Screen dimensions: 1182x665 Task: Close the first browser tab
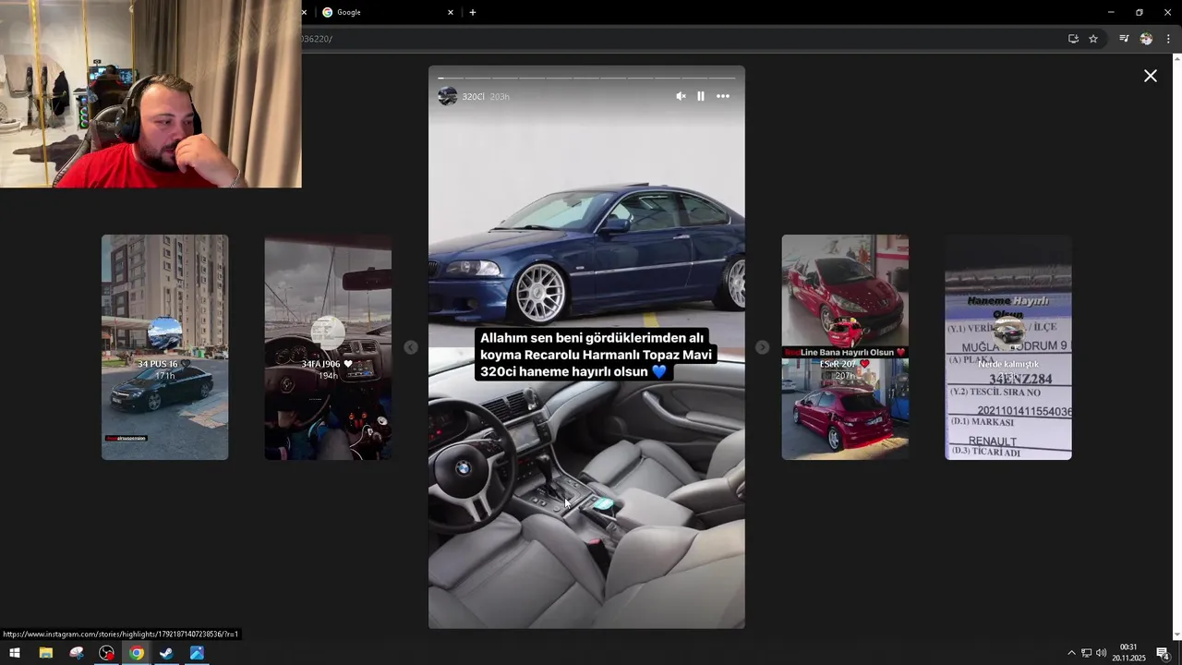click(304, 12)
